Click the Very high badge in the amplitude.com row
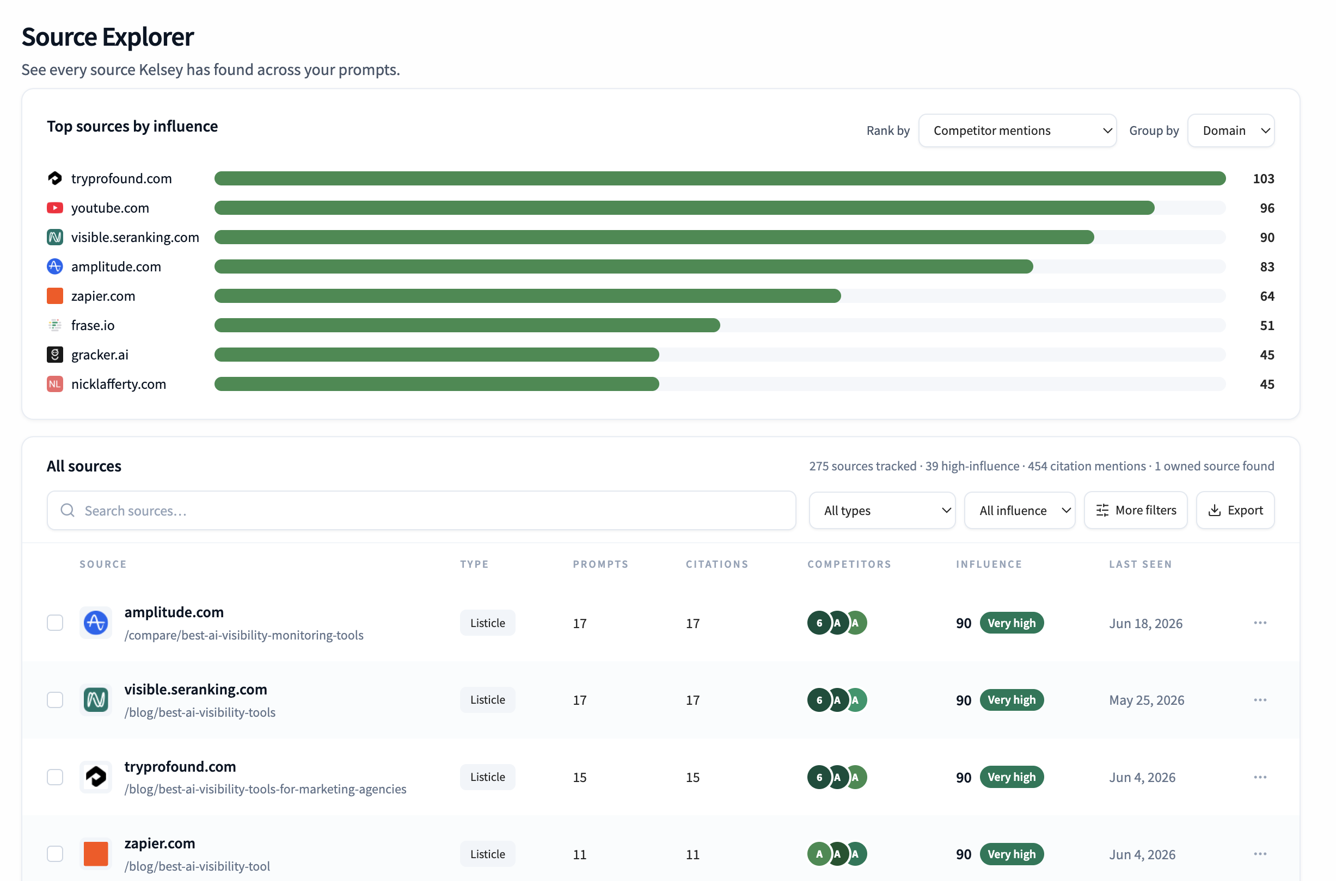The width and height of the screenshot is (1336, 881). click(1012, 623)
